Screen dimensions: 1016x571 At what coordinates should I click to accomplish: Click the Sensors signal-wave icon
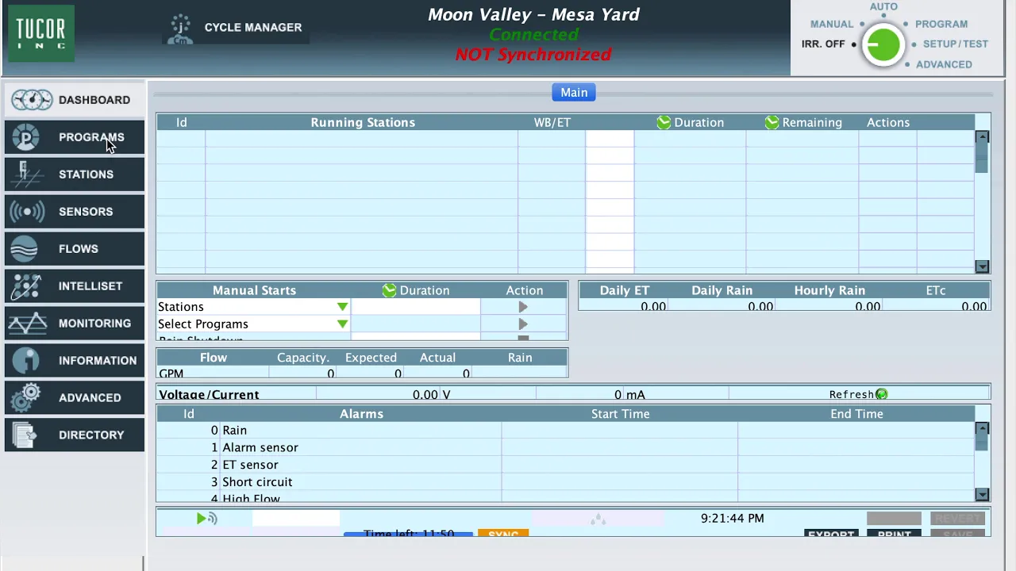click(28, 212)
